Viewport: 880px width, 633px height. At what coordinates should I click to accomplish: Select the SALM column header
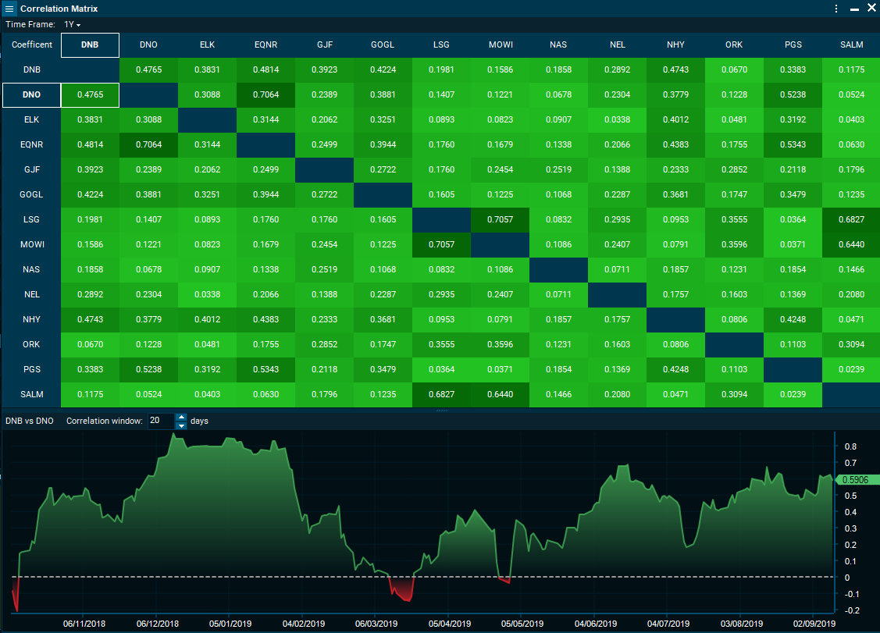(851, 44)
